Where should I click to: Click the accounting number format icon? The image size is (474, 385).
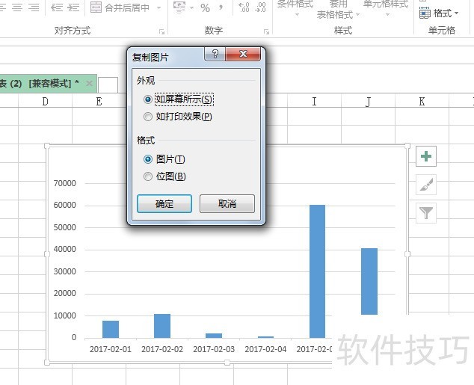[179, 7]
